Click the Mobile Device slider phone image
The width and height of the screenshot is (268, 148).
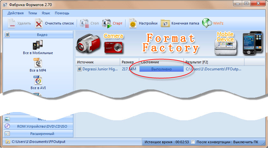pos(226,47)
